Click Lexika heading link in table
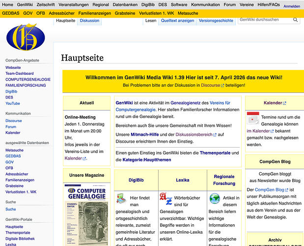Image resolution: width=304 pixels, height=246 pixels. pyautogui.click(x=182, y=180)
